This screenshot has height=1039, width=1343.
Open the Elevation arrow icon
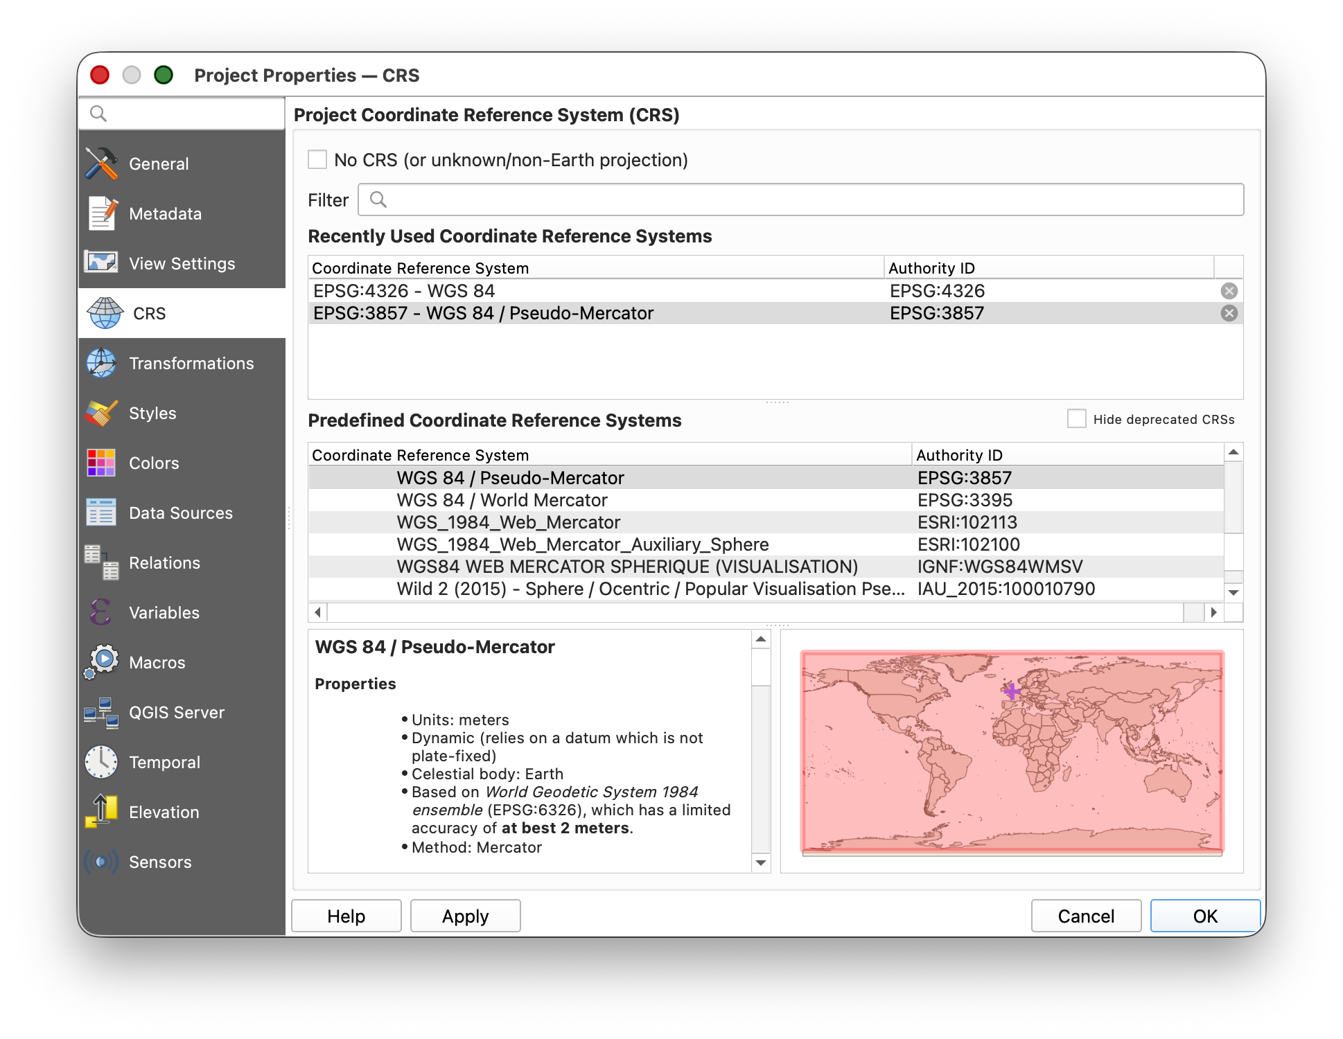coord(102,812)
